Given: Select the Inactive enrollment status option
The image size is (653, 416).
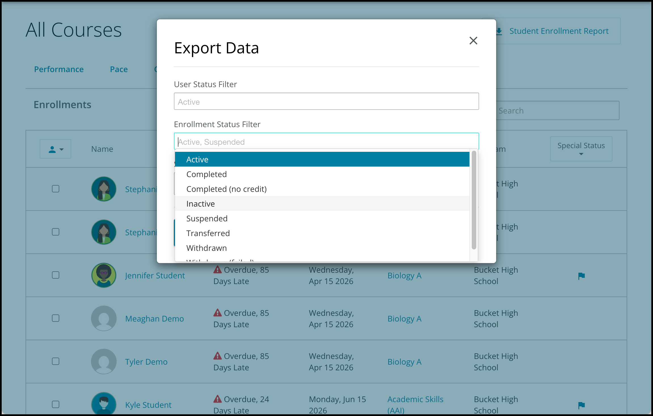Looking at the screenshot, I should (x=322, y=203).
